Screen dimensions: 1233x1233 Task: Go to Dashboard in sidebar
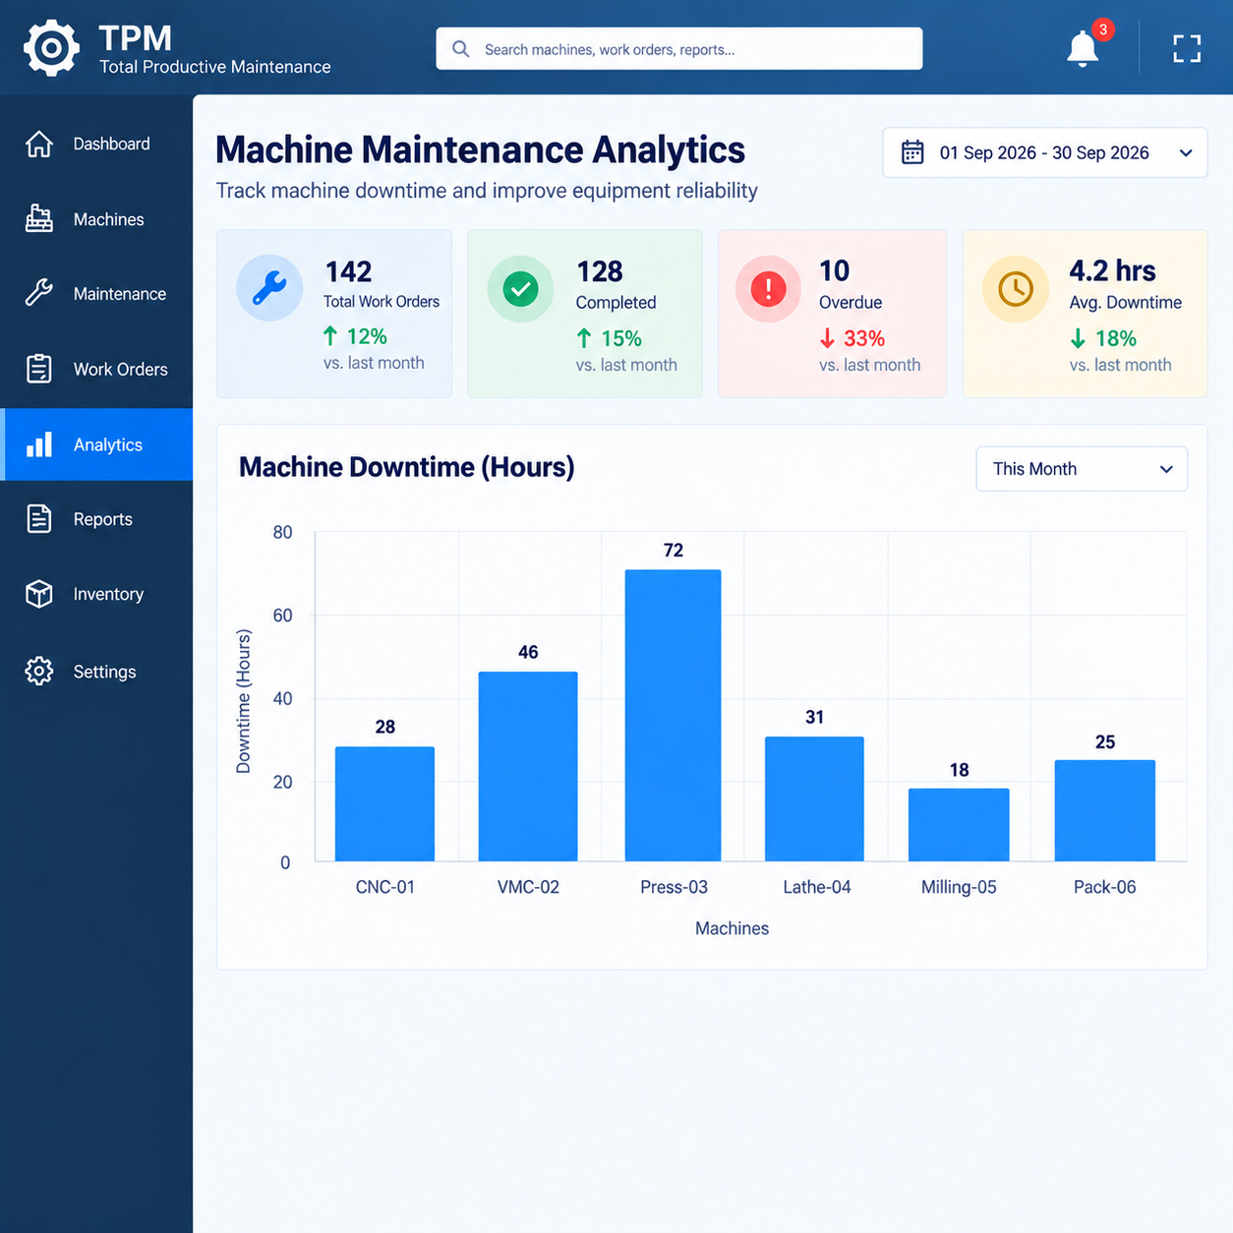coord(96,144)
